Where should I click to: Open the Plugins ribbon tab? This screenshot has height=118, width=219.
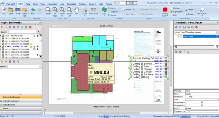109,4
